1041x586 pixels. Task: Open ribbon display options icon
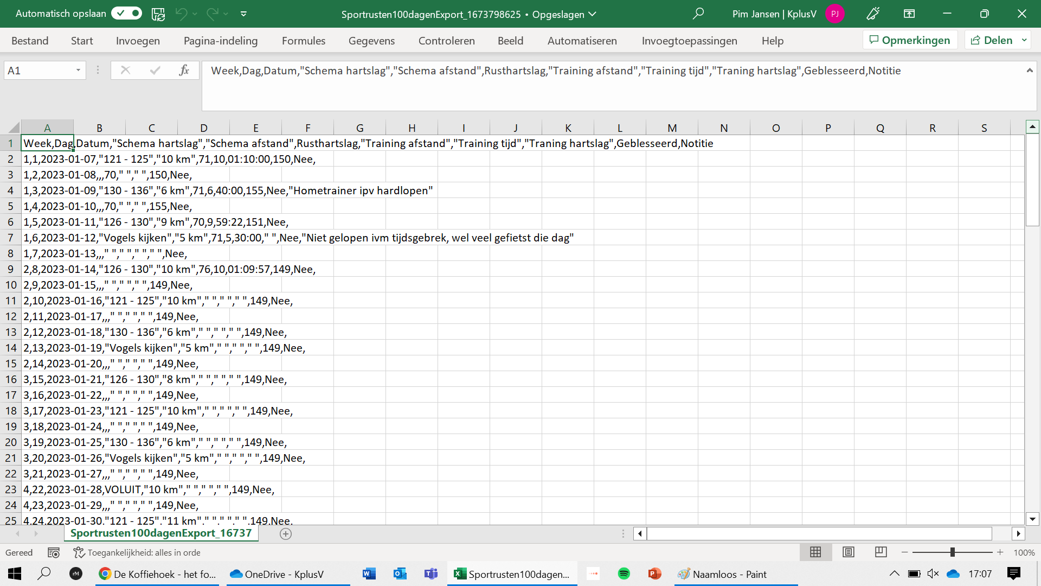tap(909, 14)
